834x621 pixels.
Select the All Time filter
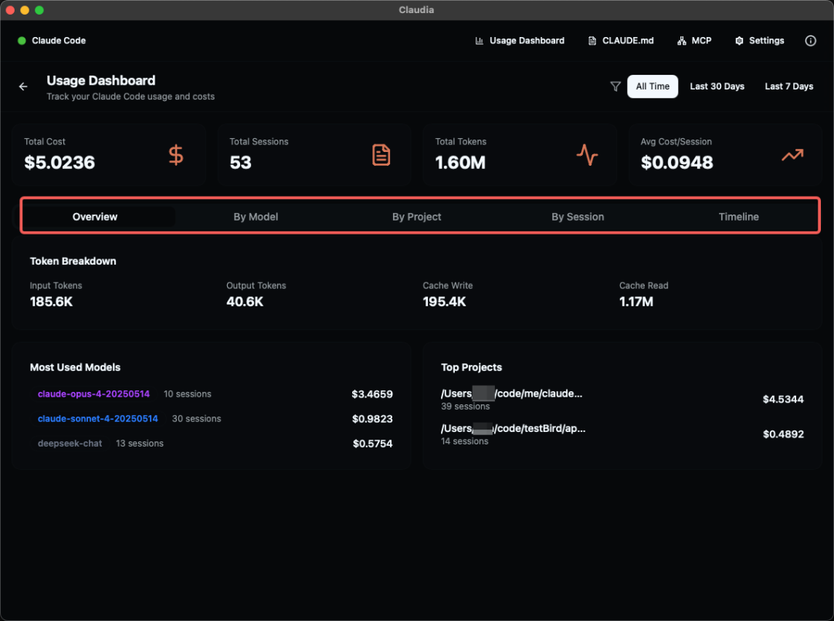[x=653, y=86]
